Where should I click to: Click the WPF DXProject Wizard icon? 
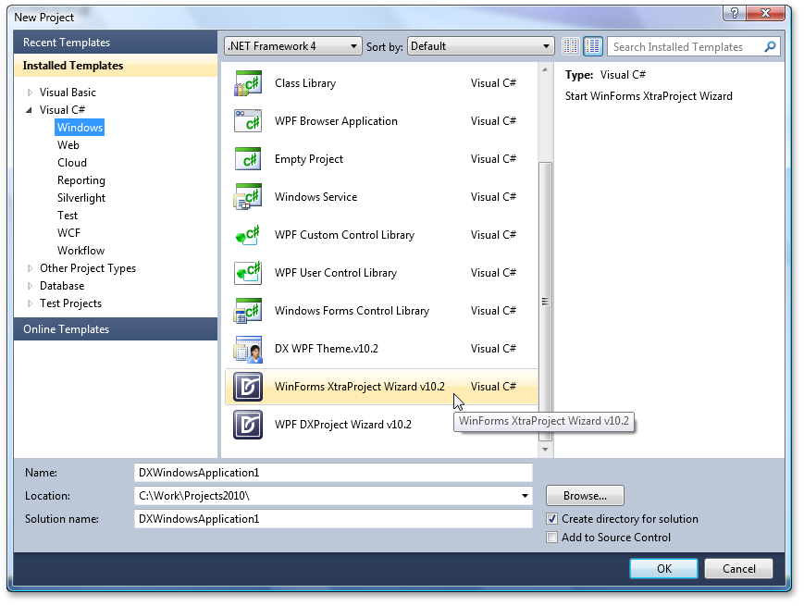[x=248, y=425]
